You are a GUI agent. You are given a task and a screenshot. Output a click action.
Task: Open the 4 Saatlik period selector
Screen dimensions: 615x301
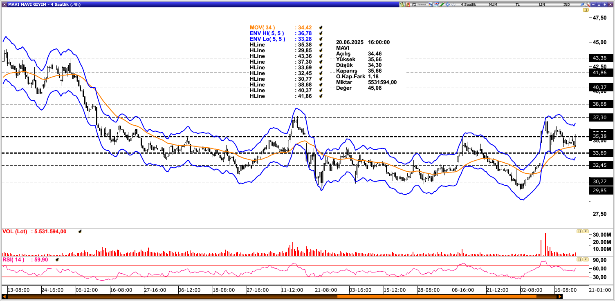(468, 4)
